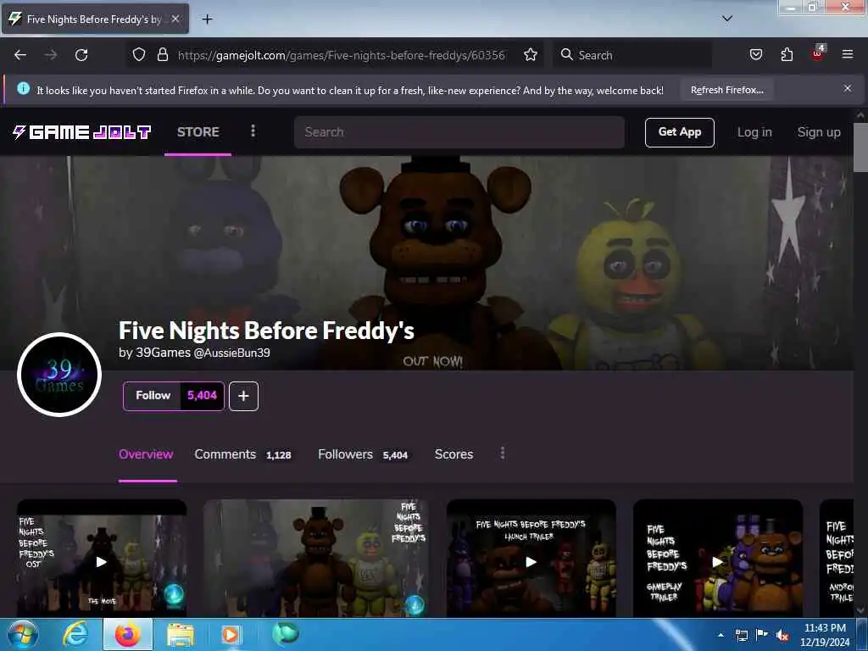Click the Game Jolt logo

point(82,131)
